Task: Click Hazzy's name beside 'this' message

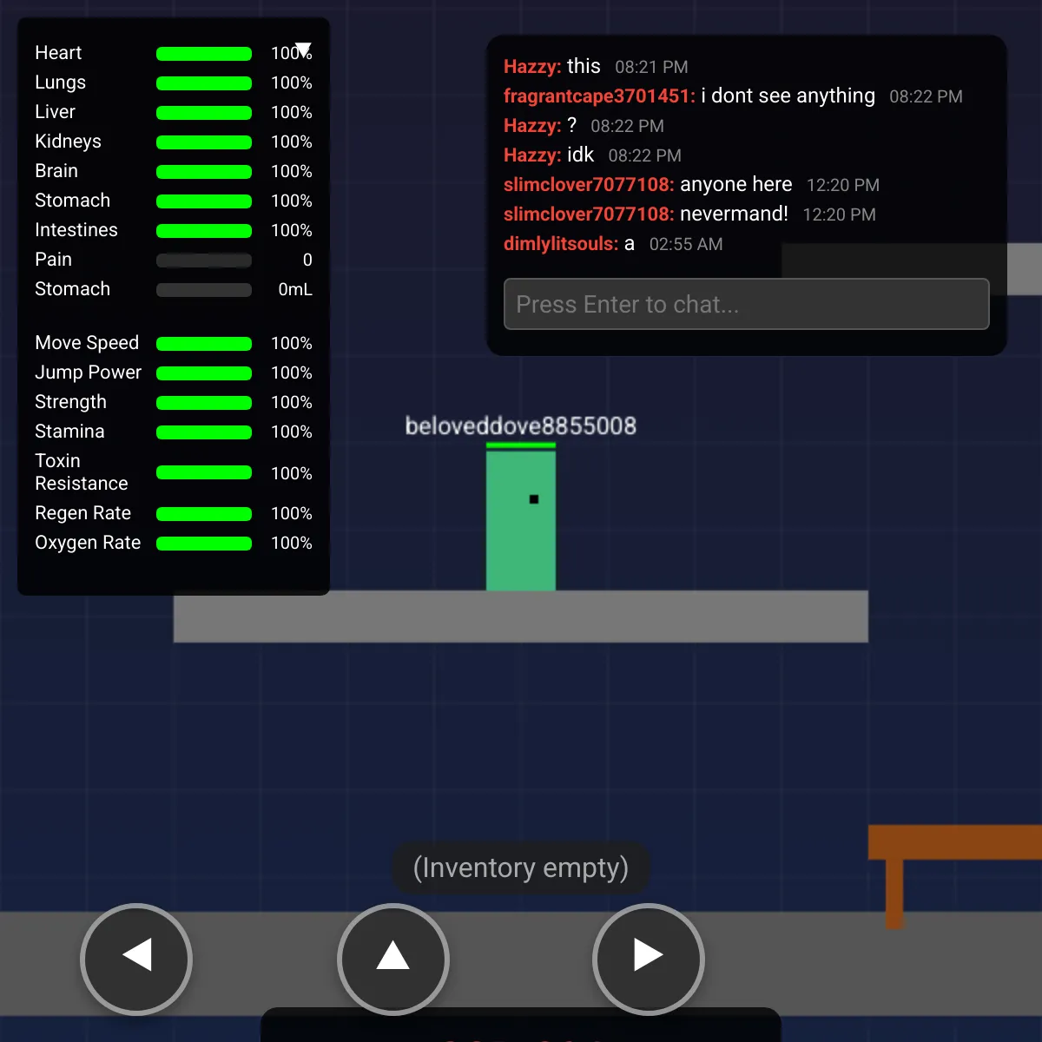Action: coord(531,67)
